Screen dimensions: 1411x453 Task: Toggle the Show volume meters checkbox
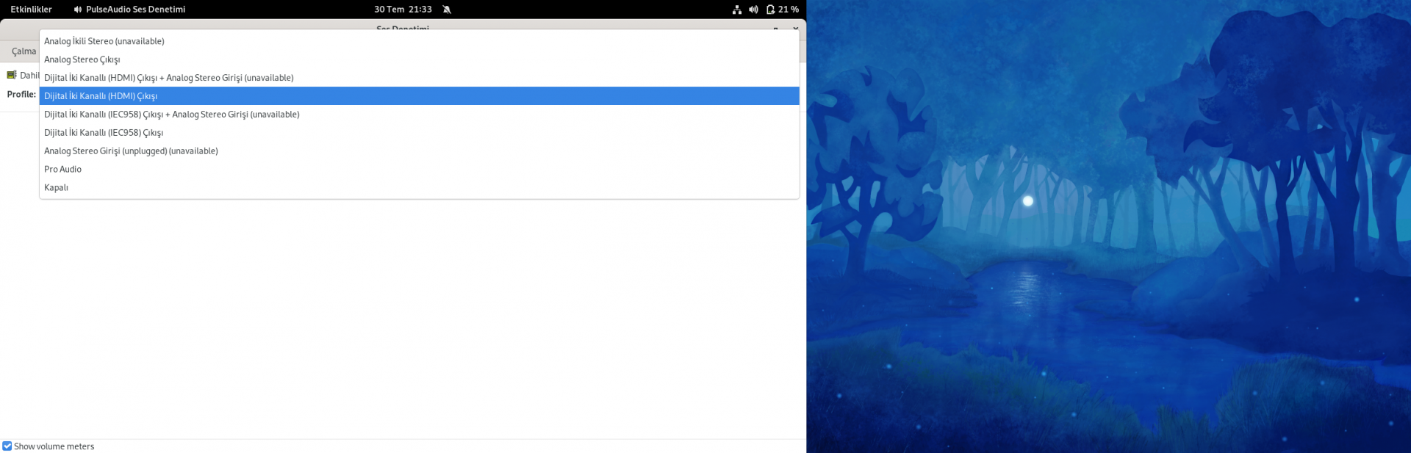click(x=7, y=446)
